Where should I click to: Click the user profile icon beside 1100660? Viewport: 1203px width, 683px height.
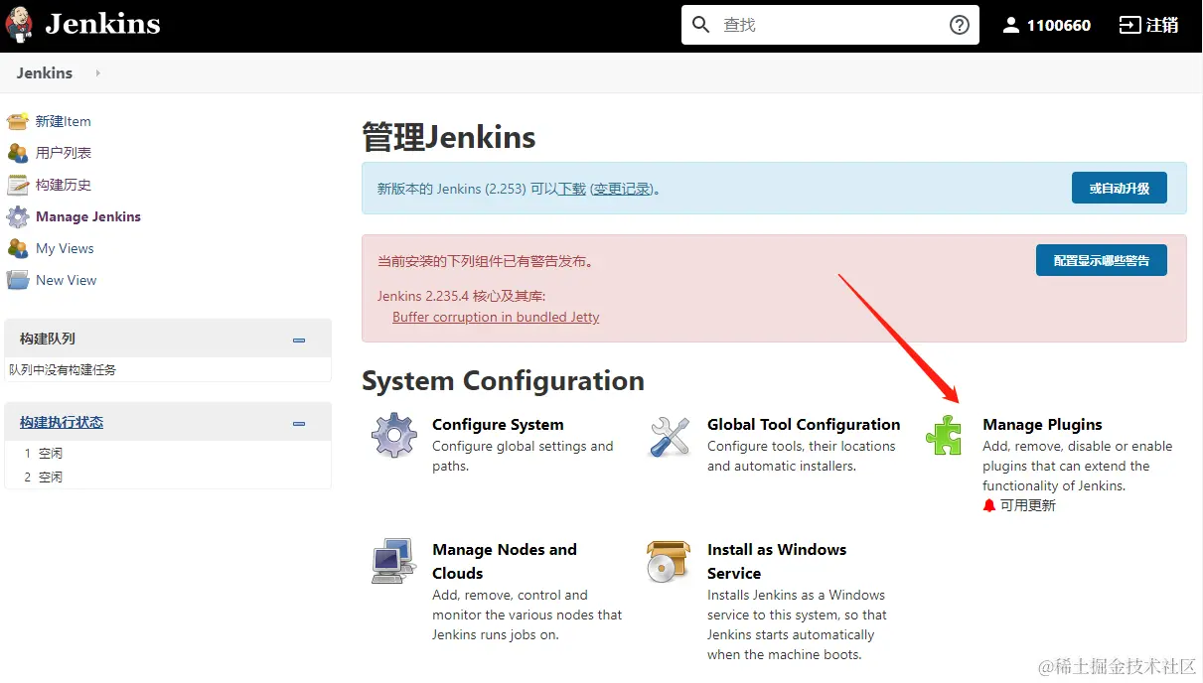[1011, 25]
